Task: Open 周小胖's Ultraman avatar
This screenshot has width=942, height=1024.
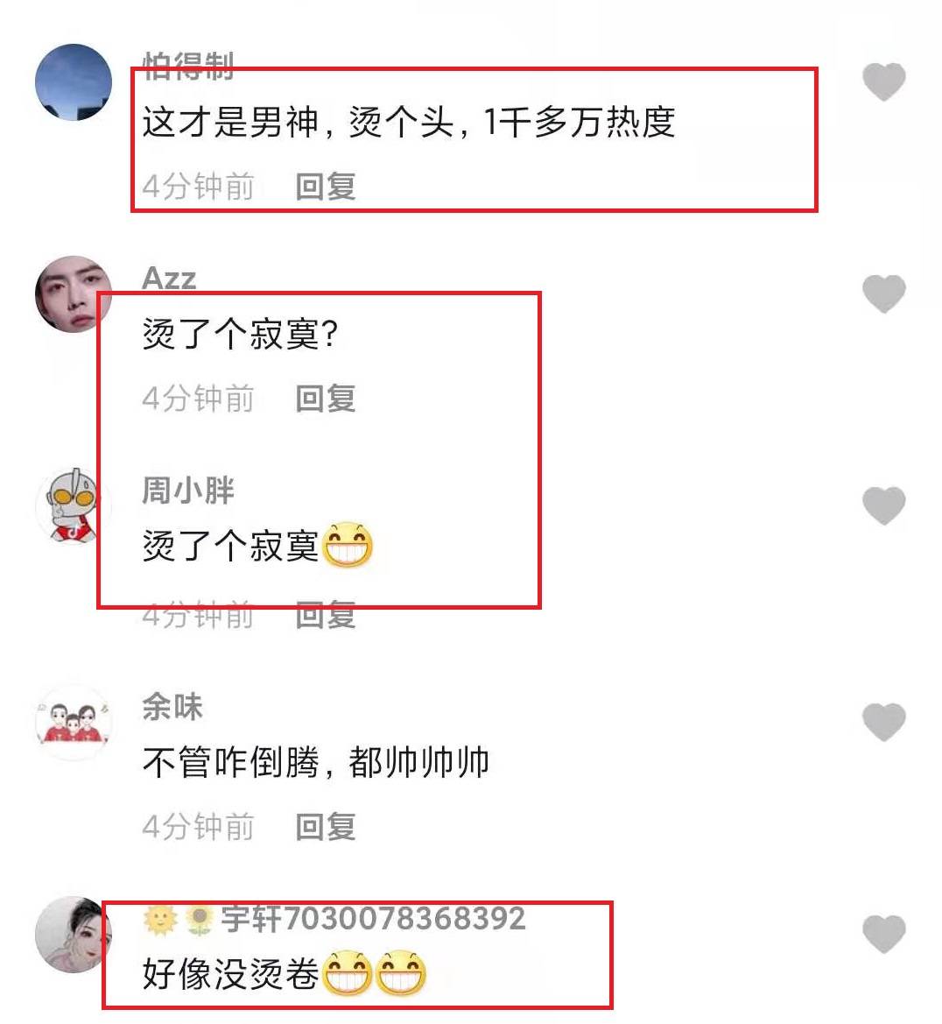Action: [x=74, y=505]
